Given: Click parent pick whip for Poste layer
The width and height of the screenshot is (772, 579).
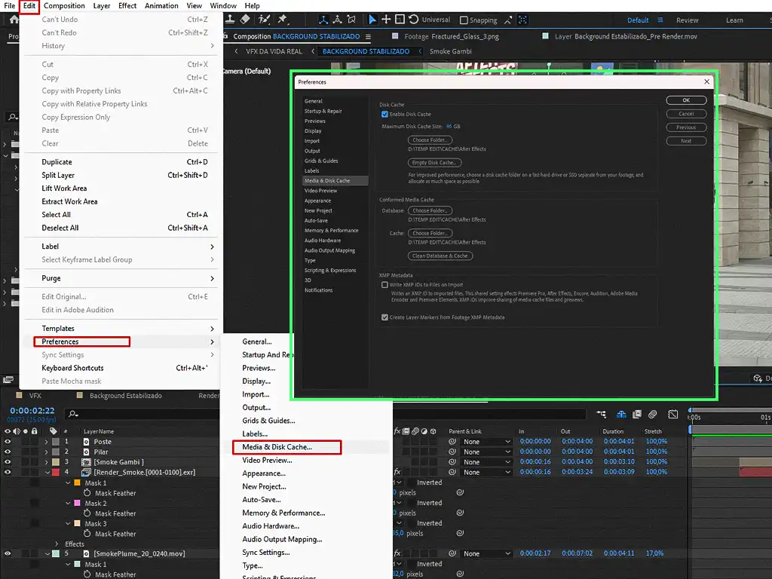Looking at the screenshot, I should (452, 442).
